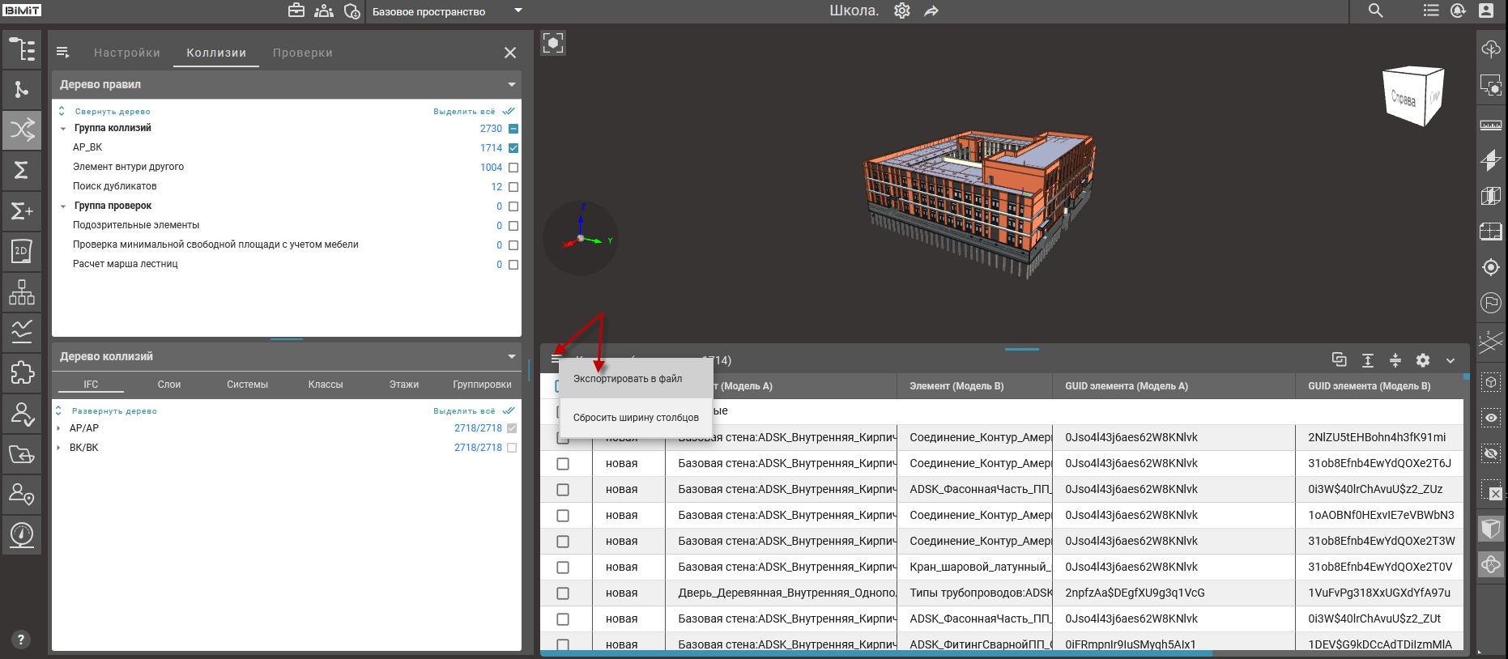Image resolution: width=1508 pixels, height=659 pixels.
Task: Check the Элемент внтури другого checkbox
Action: 513,168
